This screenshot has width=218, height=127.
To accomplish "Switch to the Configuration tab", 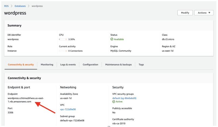I will click(90, 64).
